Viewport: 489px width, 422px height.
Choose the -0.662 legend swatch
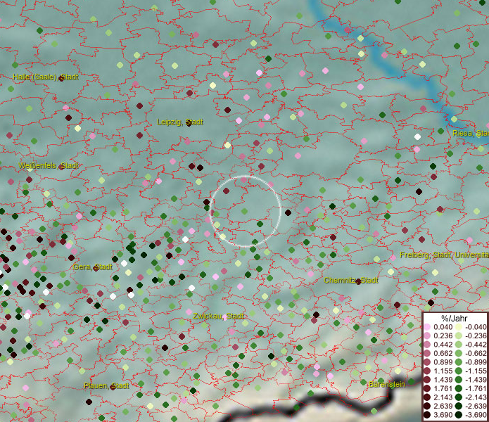point(459,354)
